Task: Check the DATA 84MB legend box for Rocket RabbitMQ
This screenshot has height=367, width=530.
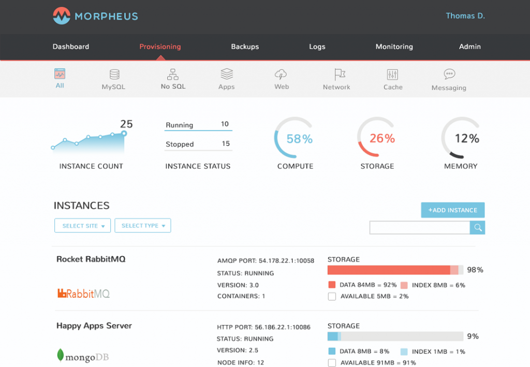Action: [332, 285]
